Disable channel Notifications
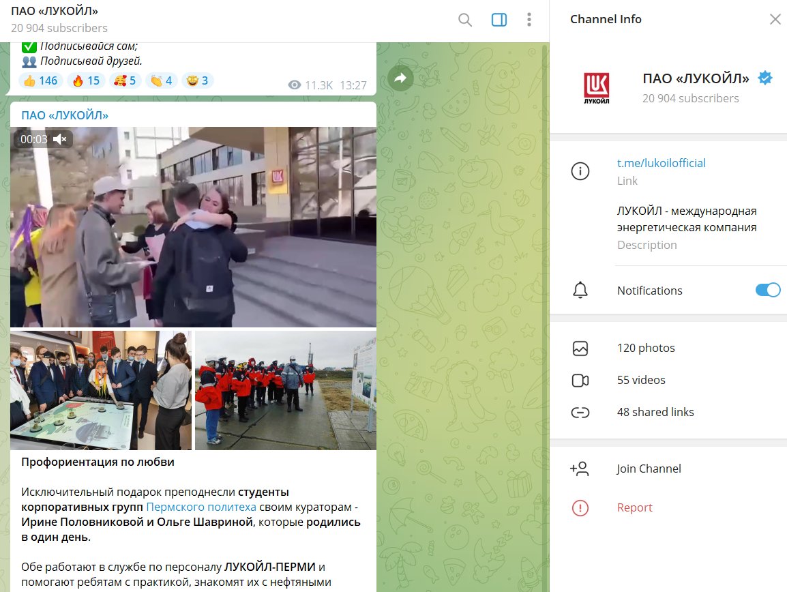The width and height of the screenshot is (787, 592). coord(768,290)
